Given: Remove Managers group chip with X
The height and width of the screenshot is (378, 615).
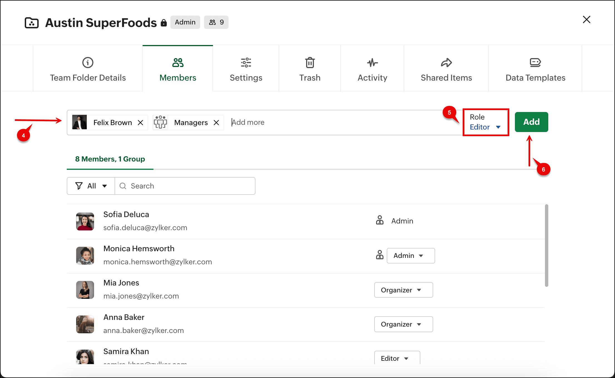Looking at the screenshot, I should [216, 123].
